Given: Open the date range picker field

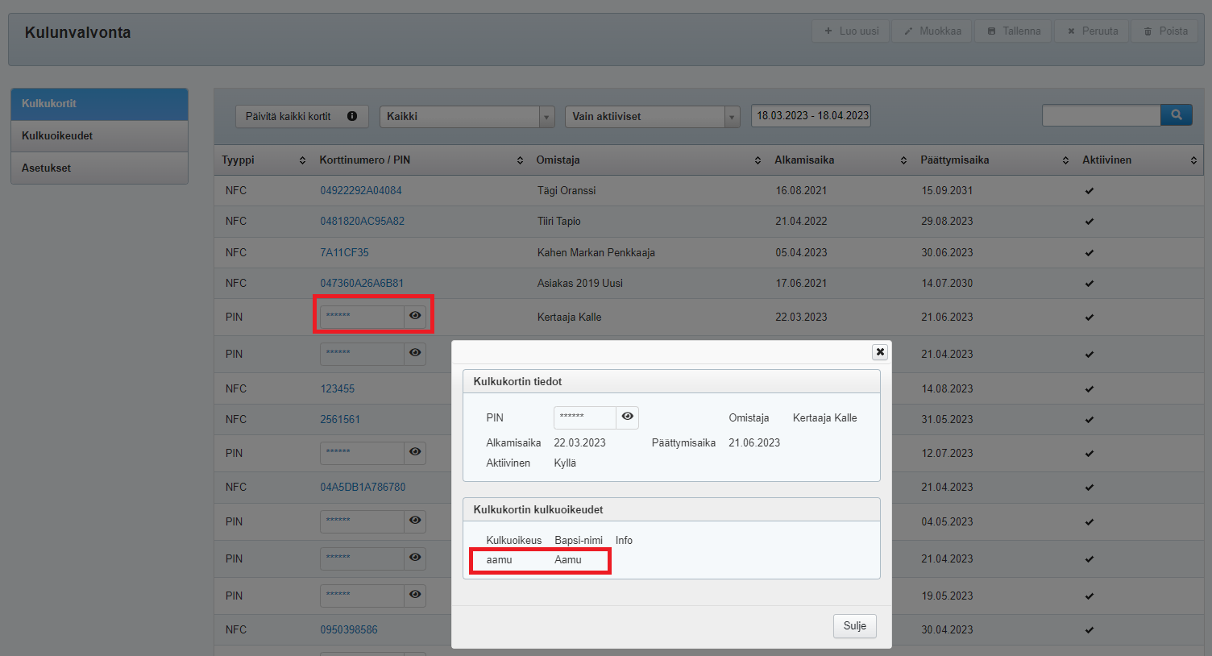Looking at the screenshot, I should 811,116.
